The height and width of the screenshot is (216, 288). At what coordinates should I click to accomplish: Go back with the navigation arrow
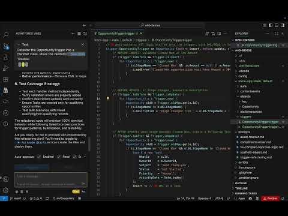[84, 25]
